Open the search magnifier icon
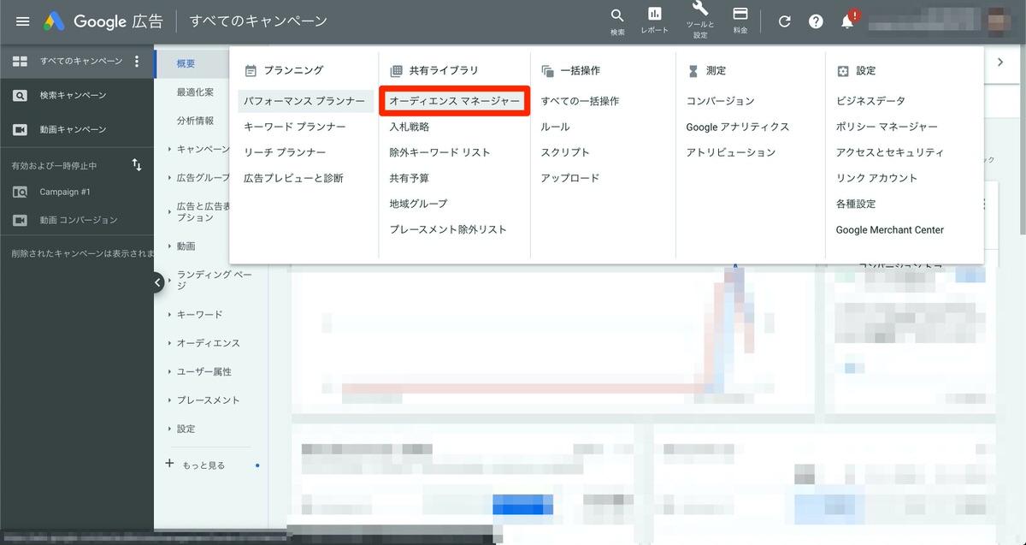 click(x=617, y=16)
